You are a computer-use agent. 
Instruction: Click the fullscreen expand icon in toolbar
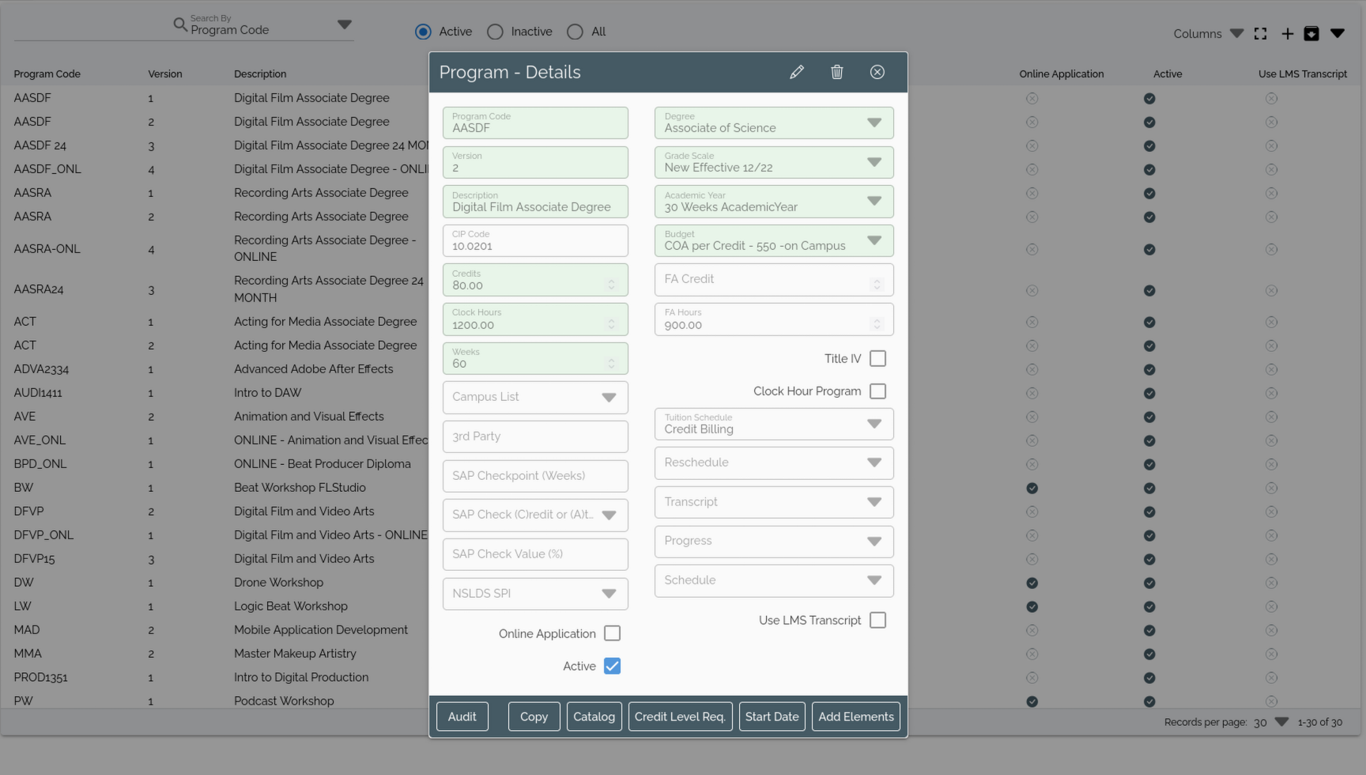[1260, 33]
